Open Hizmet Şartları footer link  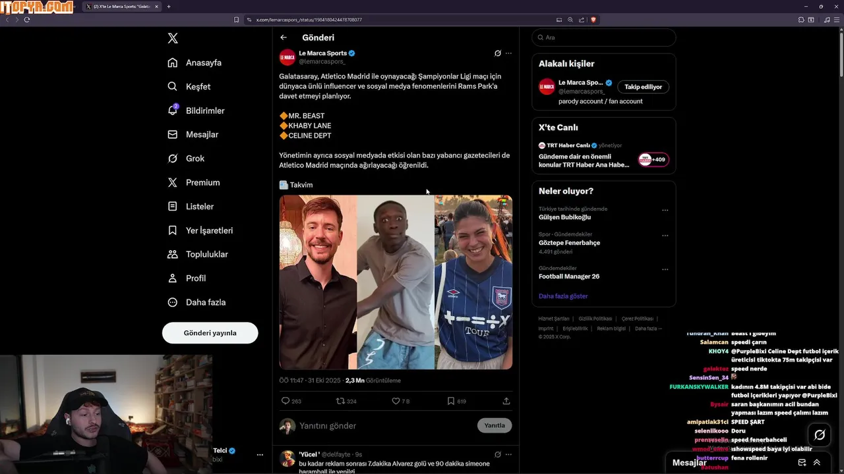(x=554, y=319)
